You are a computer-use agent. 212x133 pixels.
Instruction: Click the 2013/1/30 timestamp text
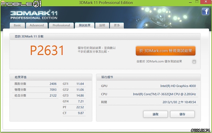[179, 102]
